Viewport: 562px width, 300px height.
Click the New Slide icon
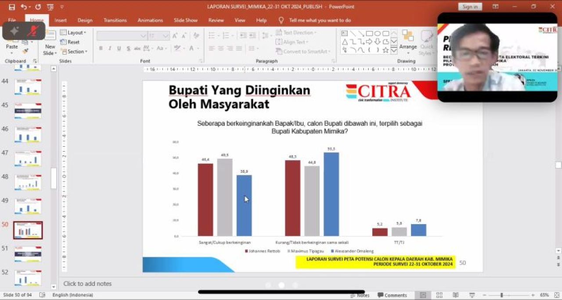pos(50,42)
